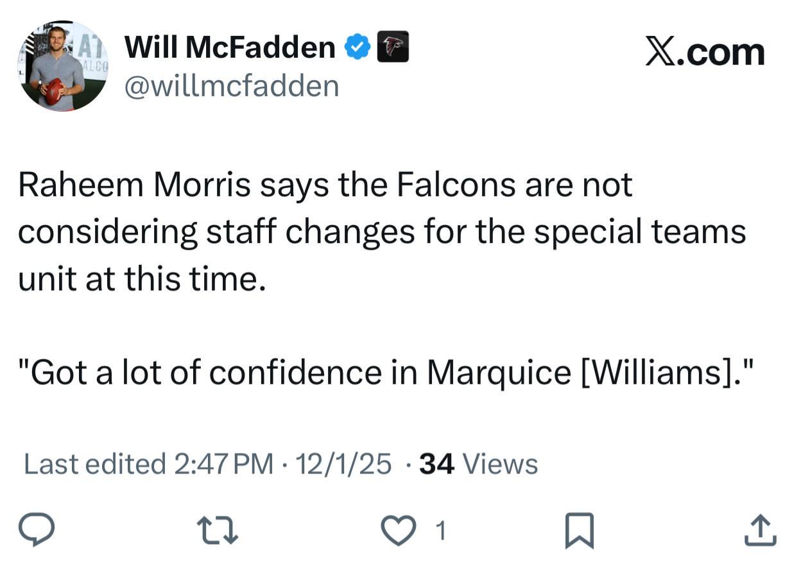
Task: Expand the reply conversation thread
Action: (x=37, y=530)
